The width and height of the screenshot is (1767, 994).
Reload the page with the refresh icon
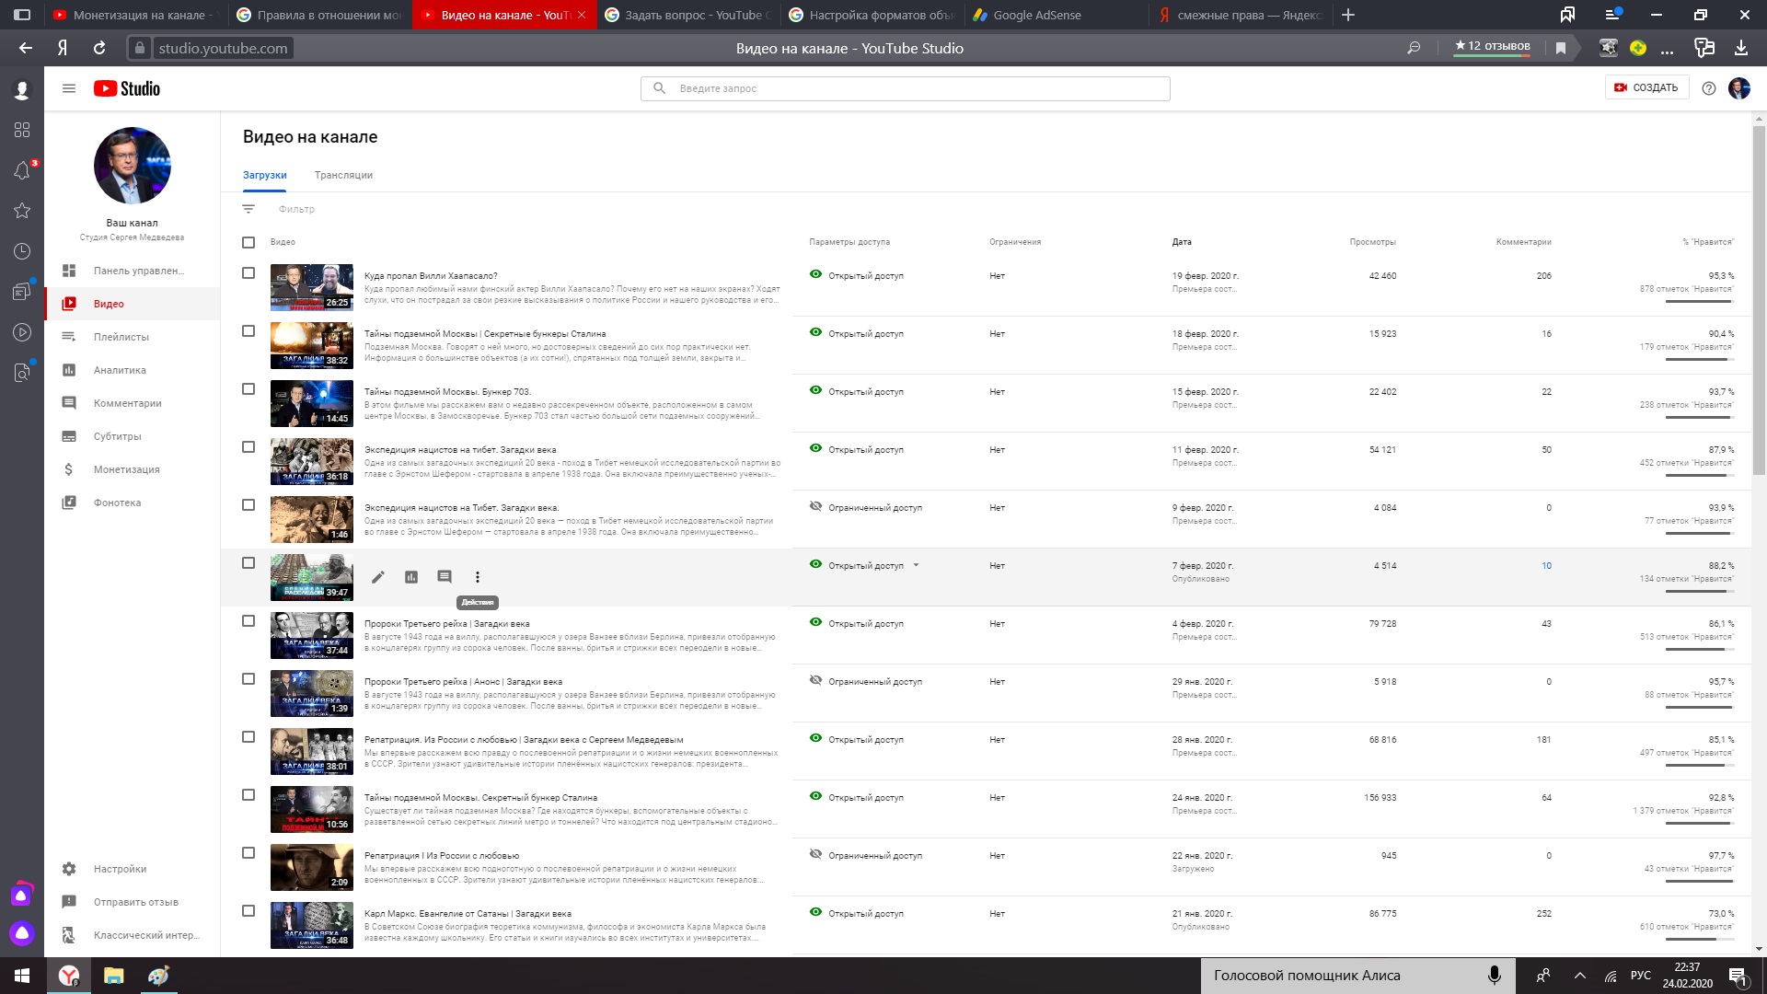pyautogui.click(x=99, y=48)
